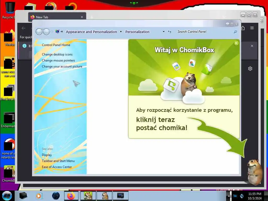Open Ease of Access Center link
Viewport: 268px width, 201px height.
57,167
